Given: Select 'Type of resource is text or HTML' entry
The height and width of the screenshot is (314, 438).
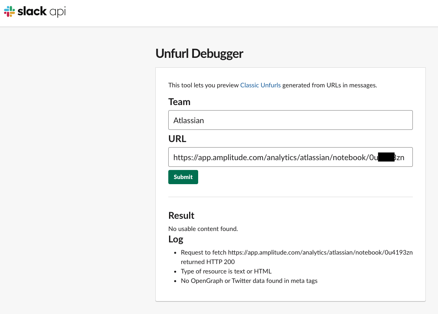Looking at the screenshot, I should (226, 271).
